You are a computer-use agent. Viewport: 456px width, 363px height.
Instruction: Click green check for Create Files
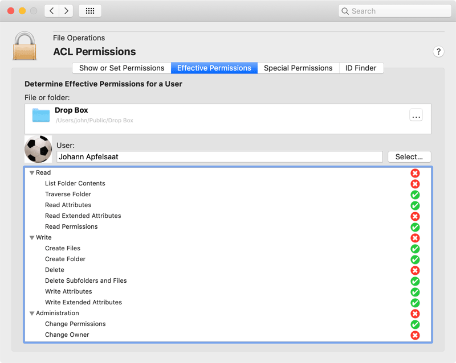(x=415, y=249)
